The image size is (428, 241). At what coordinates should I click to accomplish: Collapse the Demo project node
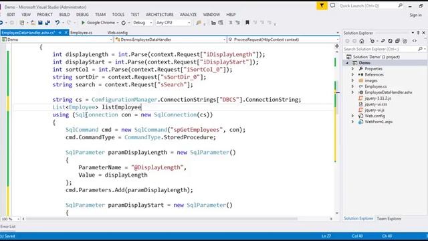pyautogui.click(x=347, y=63)
